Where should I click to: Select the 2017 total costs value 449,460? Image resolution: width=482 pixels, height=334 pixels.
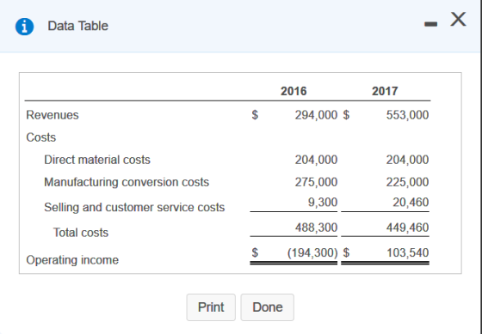(407, 228)
